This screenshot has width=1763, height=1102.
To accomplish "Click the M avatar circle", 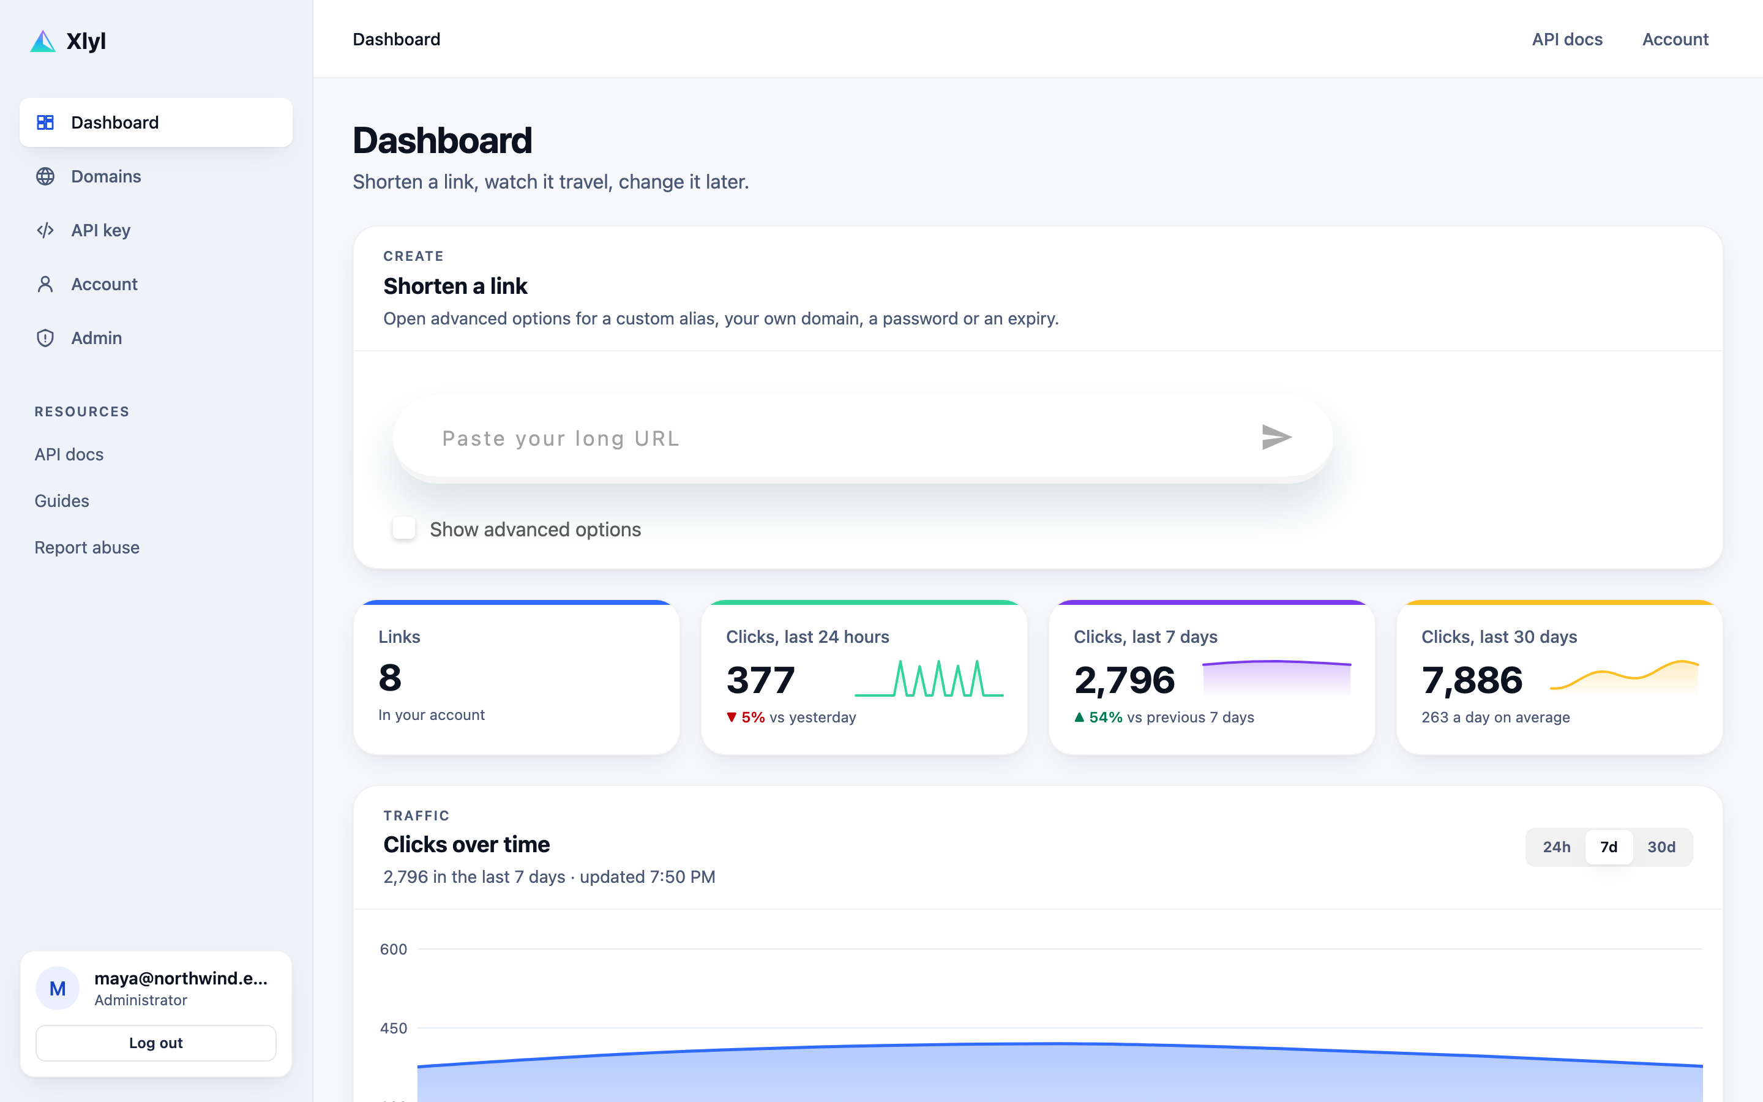I will click(x=58, y=988).
